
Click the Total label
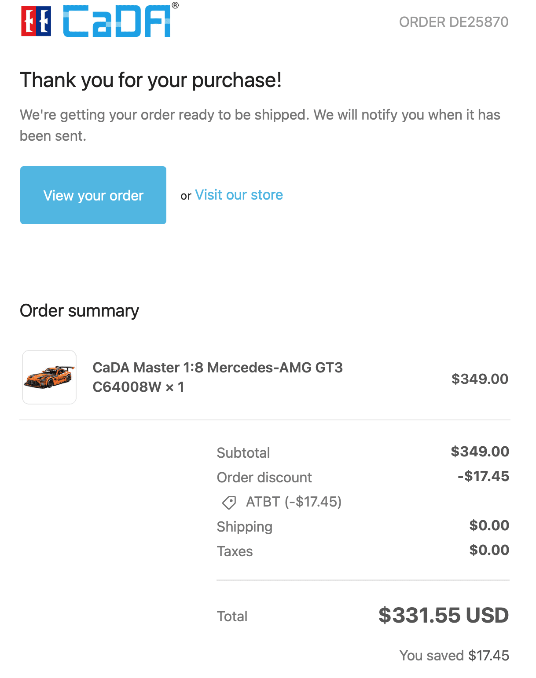(x=232, y=616)
